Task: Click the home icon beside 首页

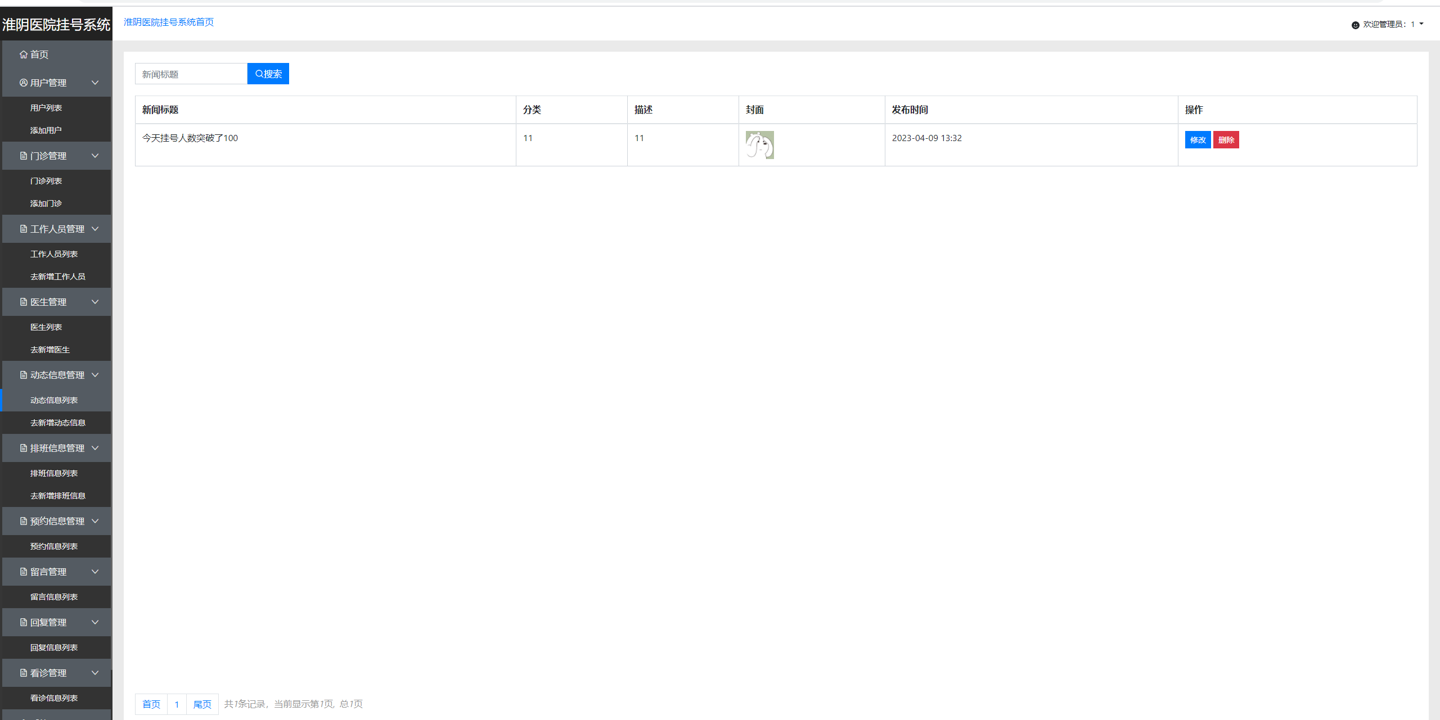Action: click(x=23, y=55)
